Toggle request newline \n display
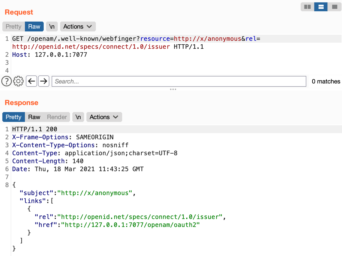This screenshot has width=342, height=256. click(x=52, y=26)
